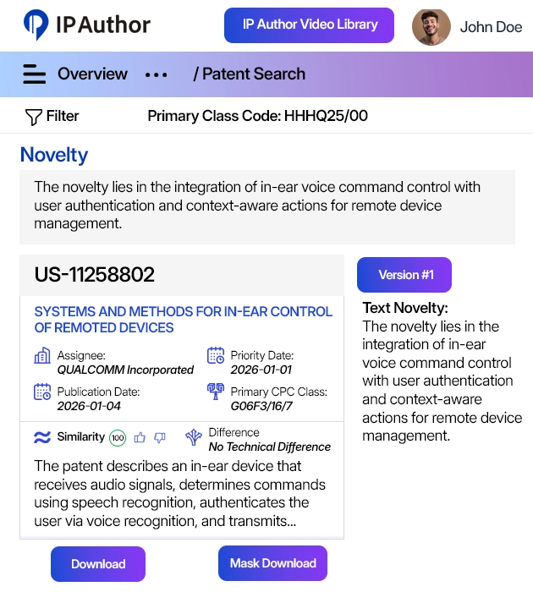This screenshot has height=592, width=533.
Task: Click the similarity wave icon
Action: (42, 437)
